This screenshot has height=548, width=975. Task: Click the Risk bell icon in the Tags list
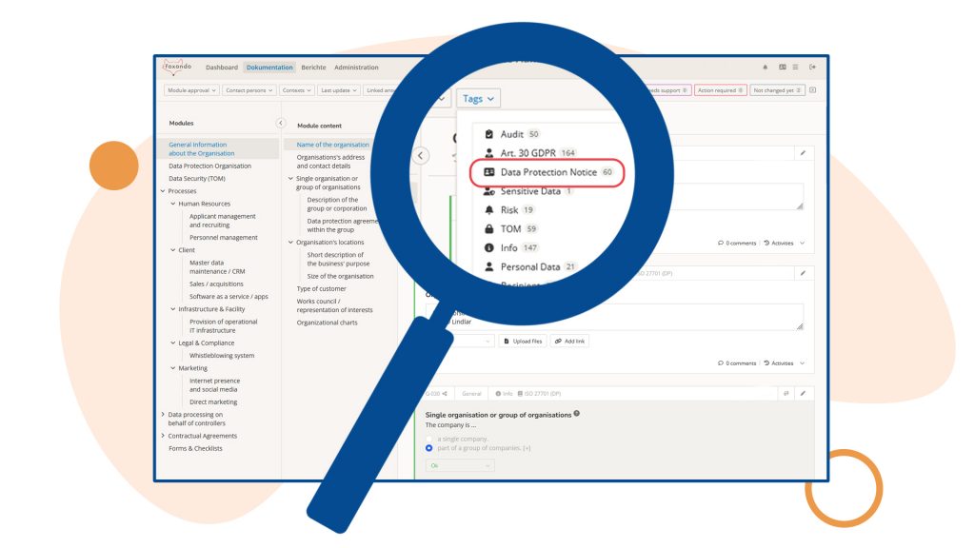coord(489,209)
